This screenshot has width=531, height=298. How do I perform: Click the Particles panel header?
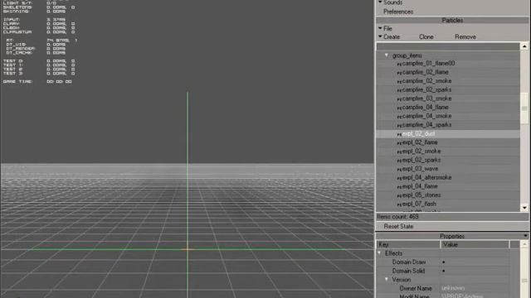tap(452, 20)
